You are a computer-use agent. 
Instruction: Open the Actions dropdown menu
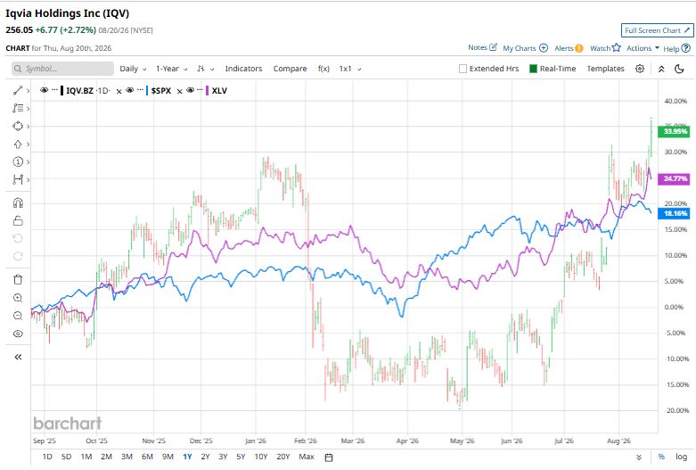(x=643, y=48)
